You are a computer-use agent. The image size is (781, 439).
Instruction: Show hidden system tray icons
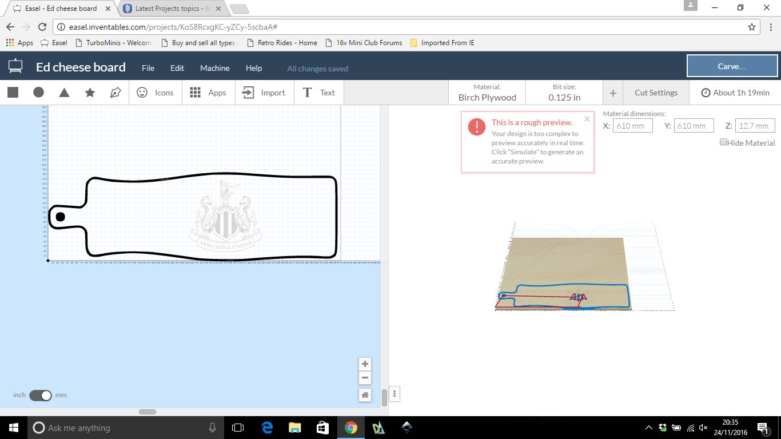tap(649, 428)
